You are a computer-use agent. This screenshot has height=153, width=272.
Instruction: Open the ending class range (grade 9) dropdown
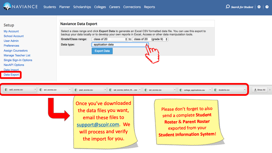[x=150, y=39]
